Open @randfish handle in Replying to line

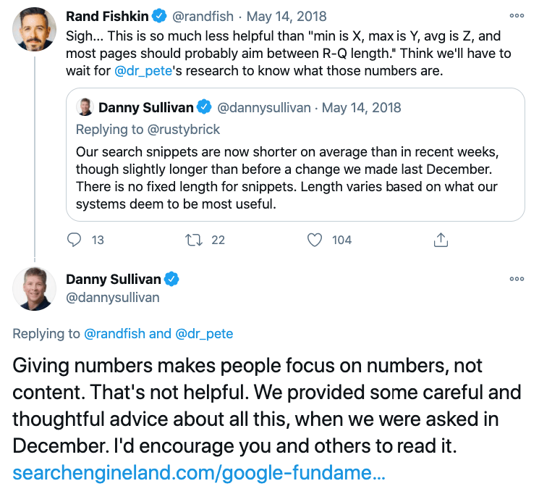point(115,334)
